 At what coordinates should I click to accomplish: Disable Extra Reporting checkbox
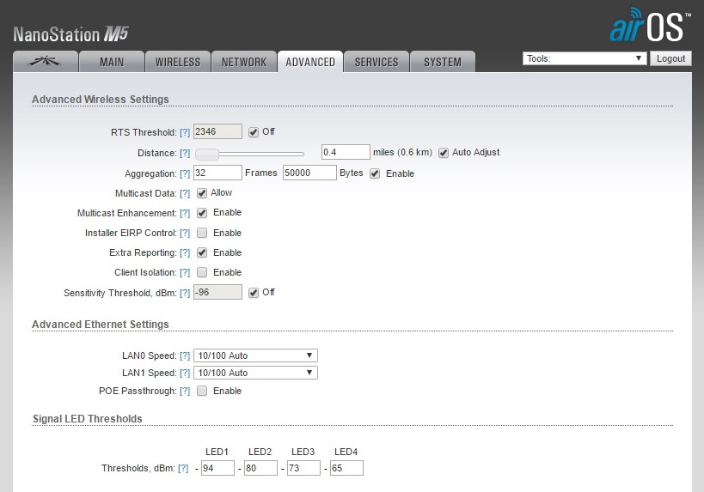coord(202,252)
